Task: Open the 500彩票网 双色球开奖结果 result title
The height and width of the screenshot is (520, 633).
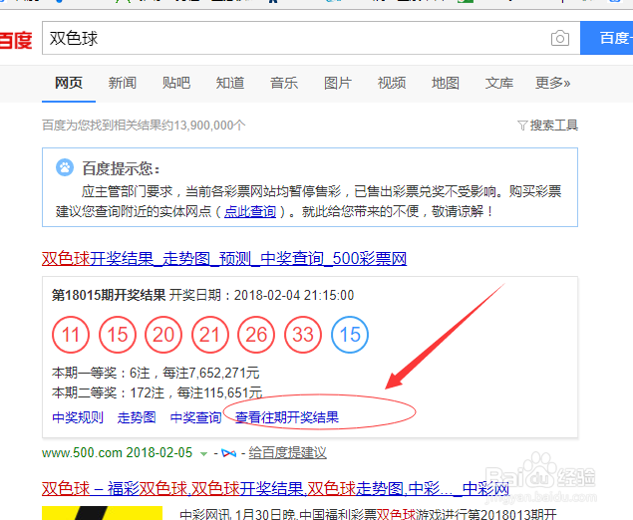Action: pyautogui.click(x=224, y=259)
